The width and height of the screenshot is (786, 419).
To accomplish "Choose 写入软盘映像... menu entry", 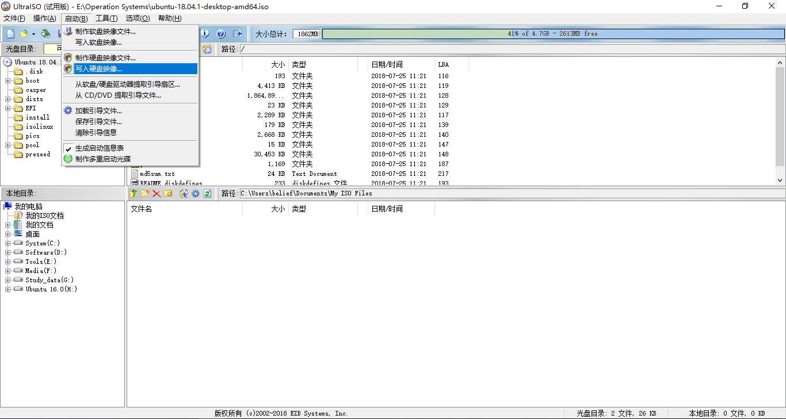I will (x=130, y=42).
